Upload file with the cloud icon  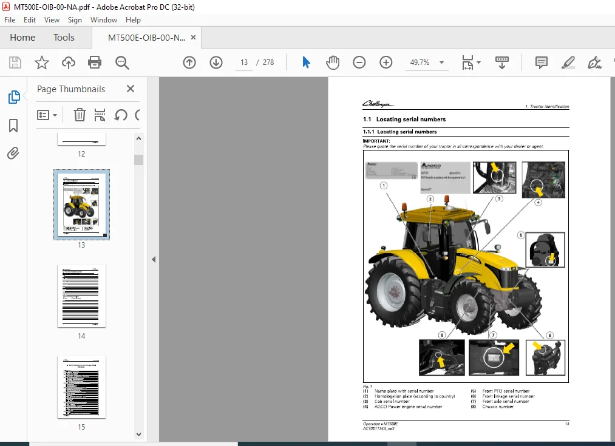(x=68, y=63)
